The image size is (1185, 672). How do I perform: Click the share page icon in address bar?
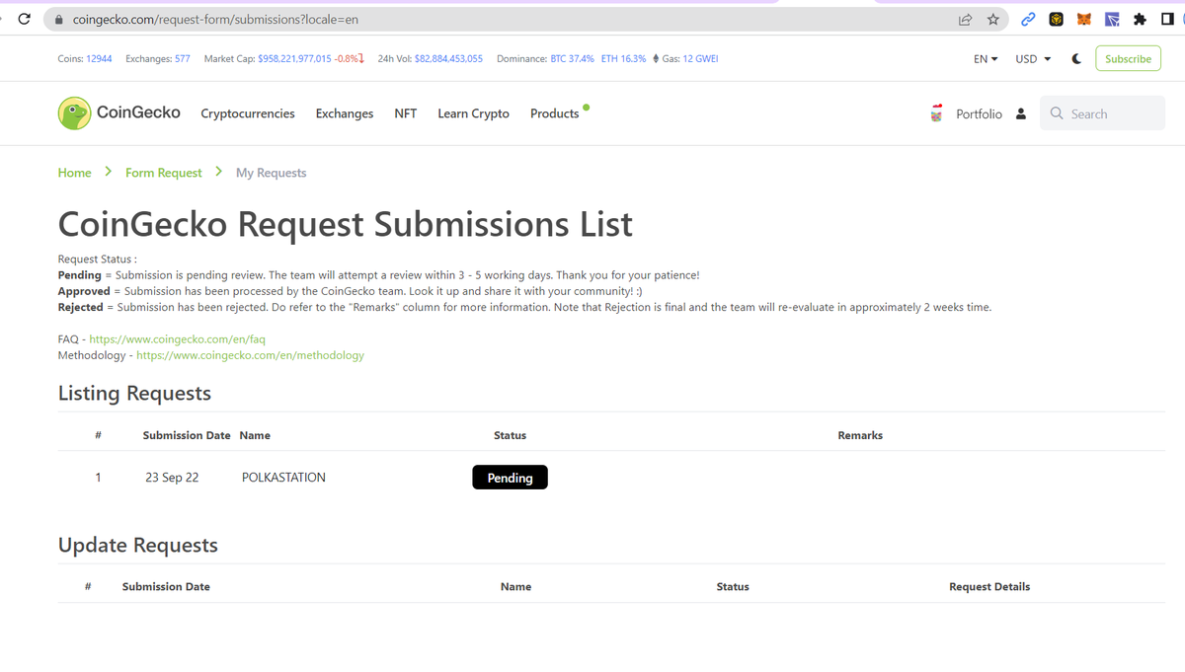click(x=965, y=20)
